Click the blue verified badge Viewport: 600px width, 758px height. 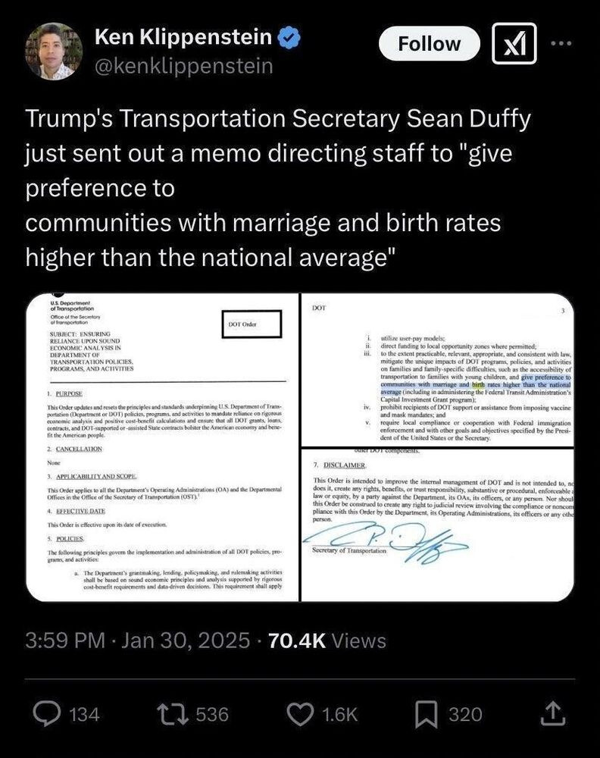[290, 37]
